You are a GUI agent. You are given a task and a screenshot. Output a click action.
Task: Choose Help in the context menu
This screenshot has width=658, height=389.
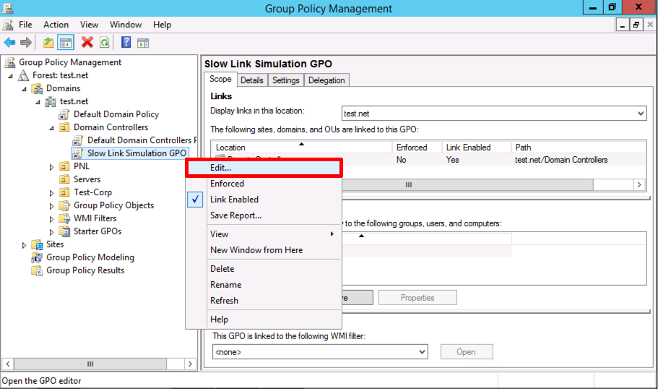coord(264,320)
